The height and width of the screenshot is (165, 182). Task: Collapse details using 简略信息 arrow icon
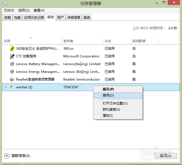(x=7, y=156)
